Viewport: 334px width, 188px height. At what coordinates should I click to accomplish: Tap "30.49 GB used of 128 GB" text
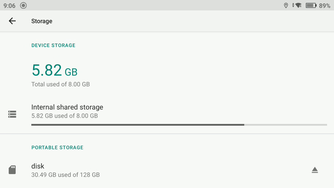pyautogui.click(x=65, y=175)
